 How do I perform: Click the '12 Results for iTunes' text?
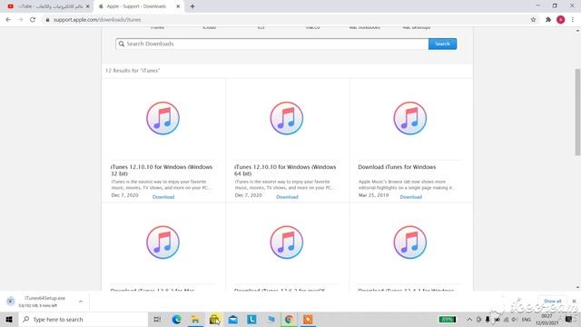(133, 71)
